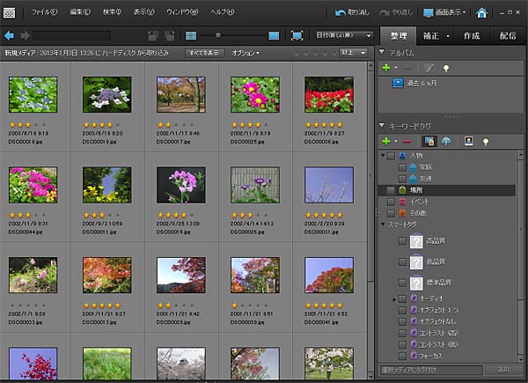The height and width of the screenshot is (383, 528).
Task: Click the 人物 category tag icon
Action: (x=402, y=156)
